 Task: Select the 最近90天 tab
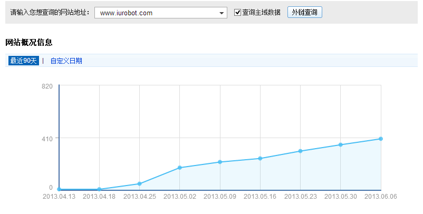(24, 61)
